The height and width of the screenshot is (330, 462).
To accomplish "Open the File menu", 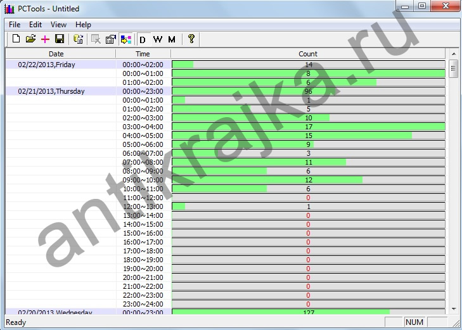I will pos(15,25).
